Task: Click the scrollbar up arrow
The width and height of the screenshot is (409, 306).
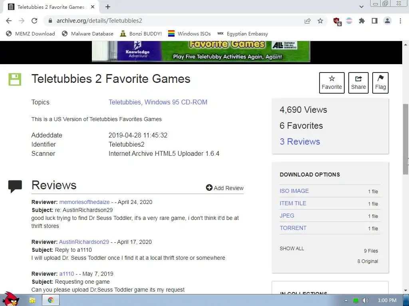Action: click(405, 45)
